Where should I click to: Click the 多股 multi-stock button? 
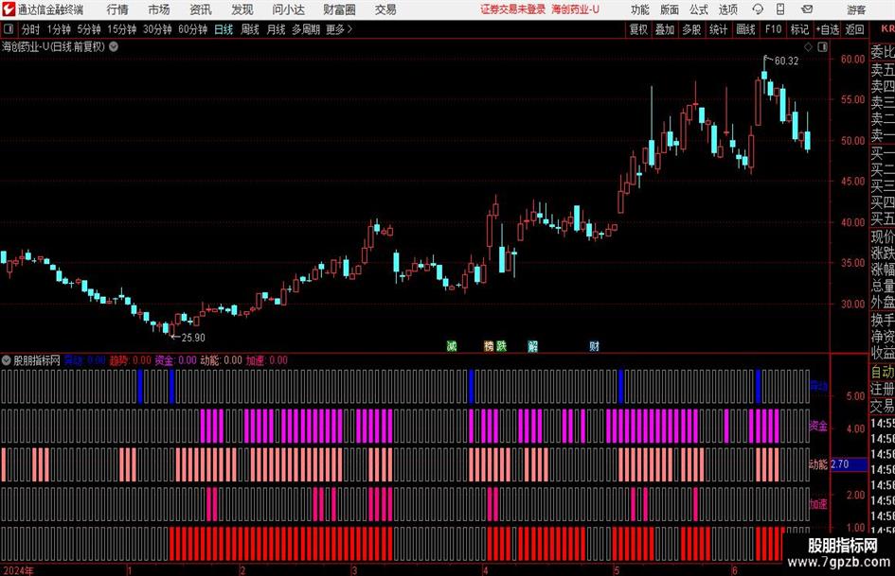point(691,29)
